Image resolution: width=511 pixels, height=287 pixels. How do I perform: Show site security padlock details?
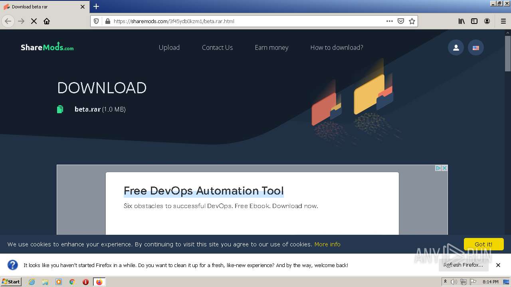pos(107,21)
